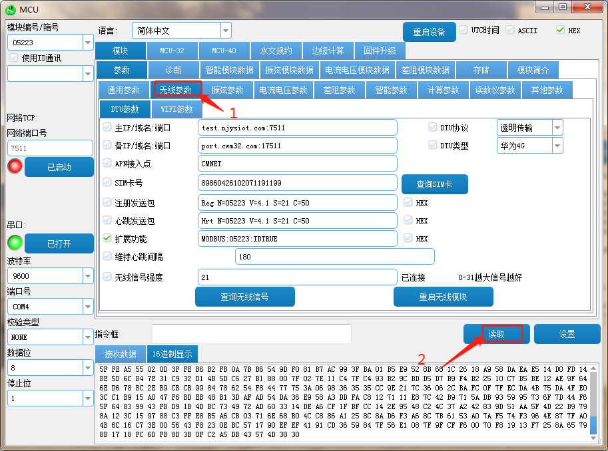Open the WIFI参数 tab
Viewport: 608px width, 451px height.
click(x=176, y=109)
